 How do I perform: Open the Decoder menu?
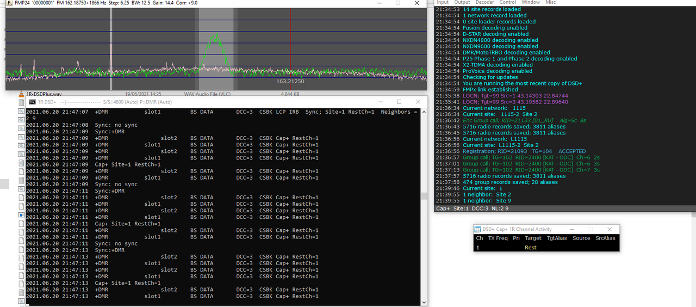pyautogui.click(x=484, y=2)
